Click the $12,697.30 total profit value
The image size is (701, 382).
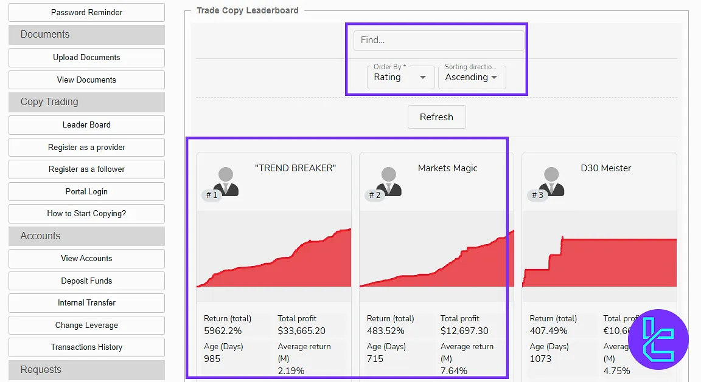tap(464, 330)
